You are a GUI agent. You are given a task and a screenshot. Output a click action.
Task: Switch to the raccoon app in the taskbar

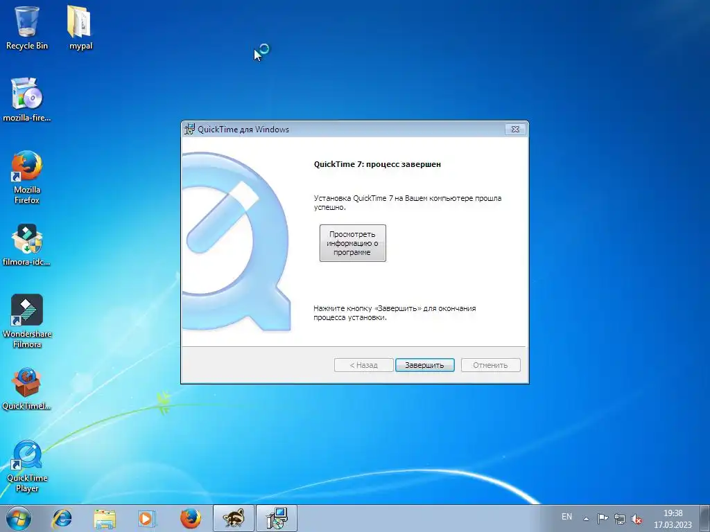234,518
